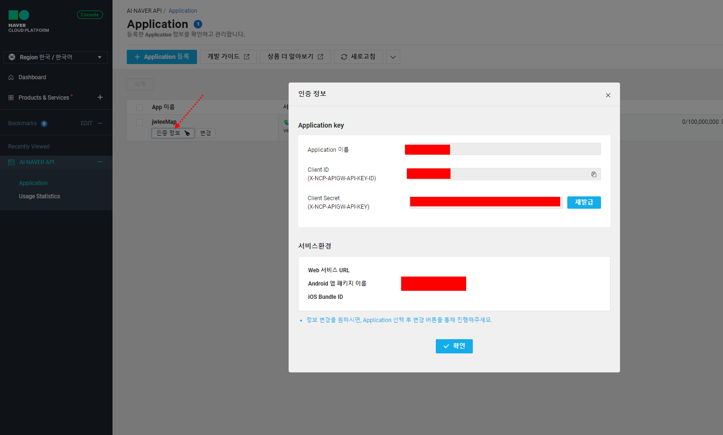Click the Naver Cloud Platform logo

28,21
